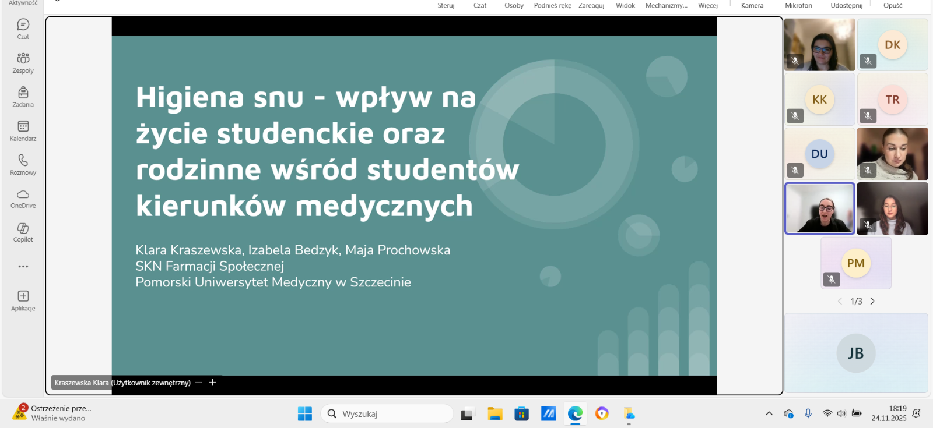Screen dimensions: 933x428
Task: Open Zespoły in the sidebar
Action: (x=23, y=62)
